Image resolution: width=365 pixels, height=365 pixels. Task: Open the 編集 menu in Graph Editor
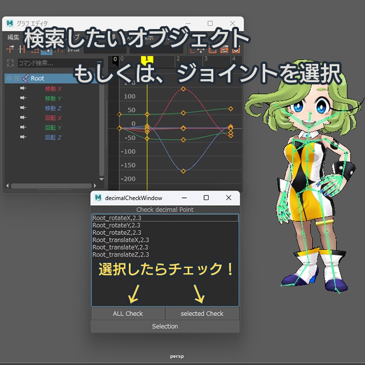click(x=13, y=37)
